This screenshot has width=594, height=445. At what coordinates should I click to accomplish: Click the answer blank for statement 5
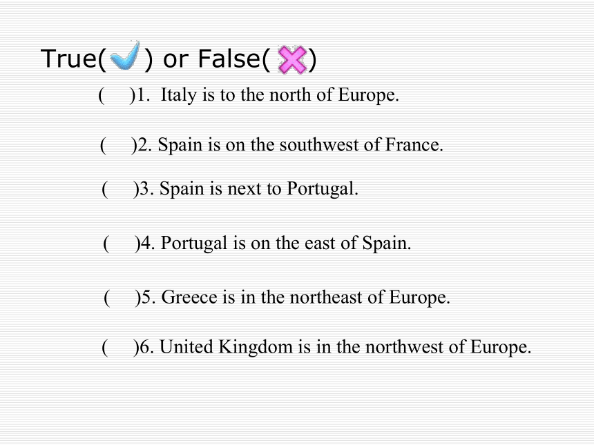click(x=122, y=298)
